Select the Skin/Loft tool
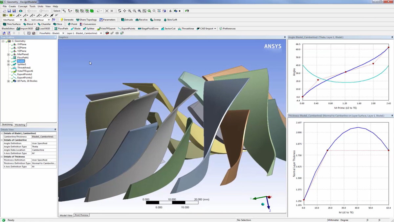394x222 pixels. click(x=170, y=20)
